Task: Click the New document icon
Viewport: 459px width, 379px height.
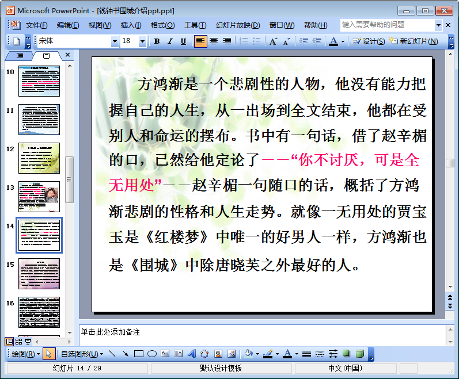Action: pos(16,41)
